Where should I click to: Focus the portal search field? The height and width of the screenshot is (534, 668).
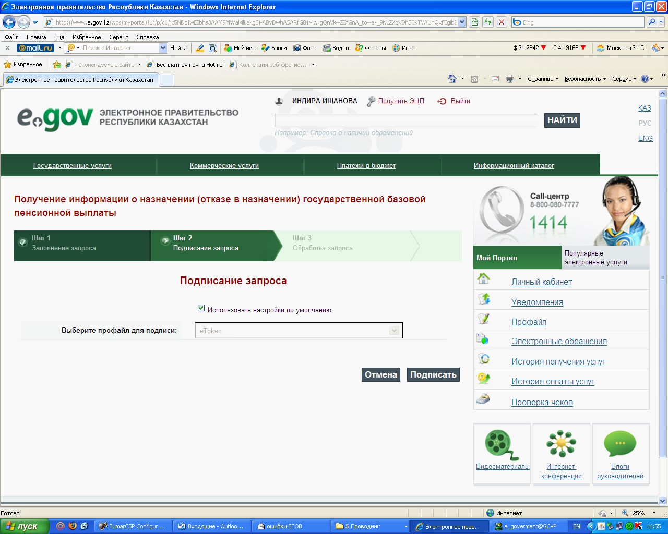pos(405,120)
